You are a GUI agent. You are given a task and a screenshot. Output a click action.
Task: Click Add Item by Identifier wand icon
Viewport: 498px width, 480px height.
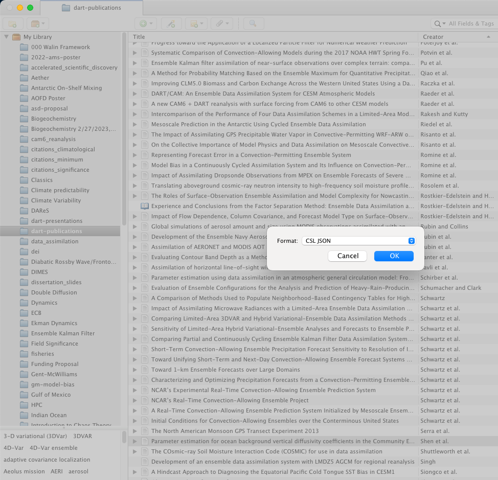171,24
